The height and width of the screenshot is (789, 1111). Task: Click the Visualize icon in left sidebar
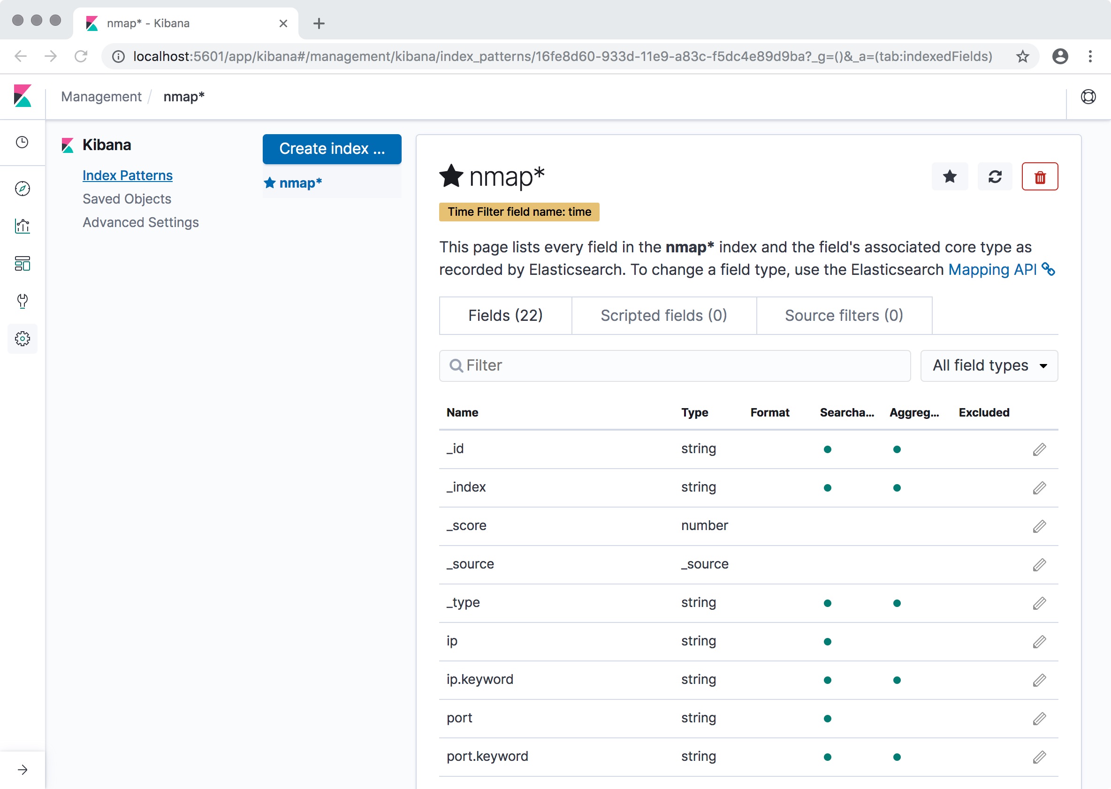pos(23,227)
